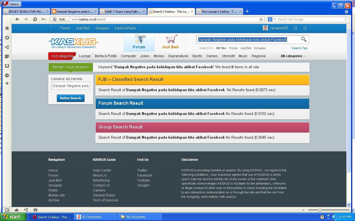Image resolution: width=355 pixels, height=221 pixels.
Task: Focus the Change Keyword input field
Action: pos(71,86)
